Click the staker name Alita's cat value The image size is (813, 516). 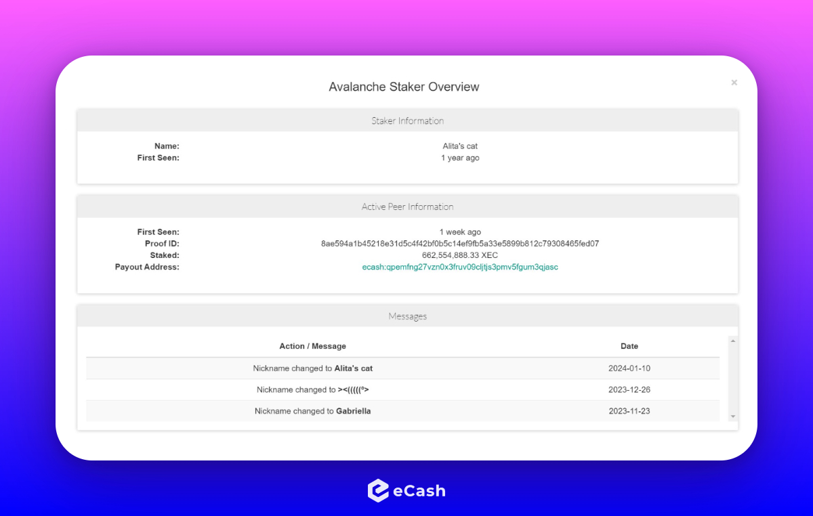tap(460, 146)
